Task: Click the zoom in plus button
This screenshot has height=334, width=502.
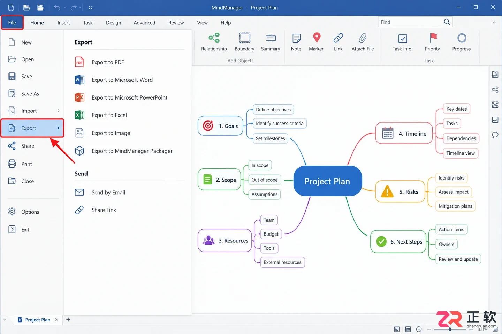Action: (x=471, y=329)
